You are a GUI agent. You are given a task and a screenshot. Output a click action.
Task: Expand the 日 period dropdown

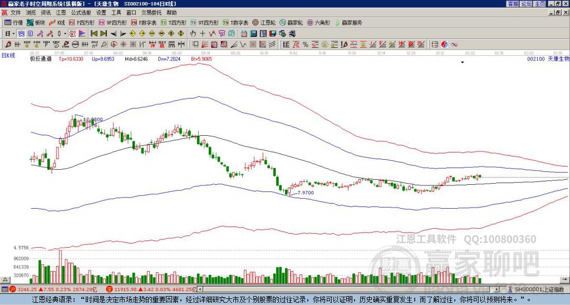pos(13,34)
